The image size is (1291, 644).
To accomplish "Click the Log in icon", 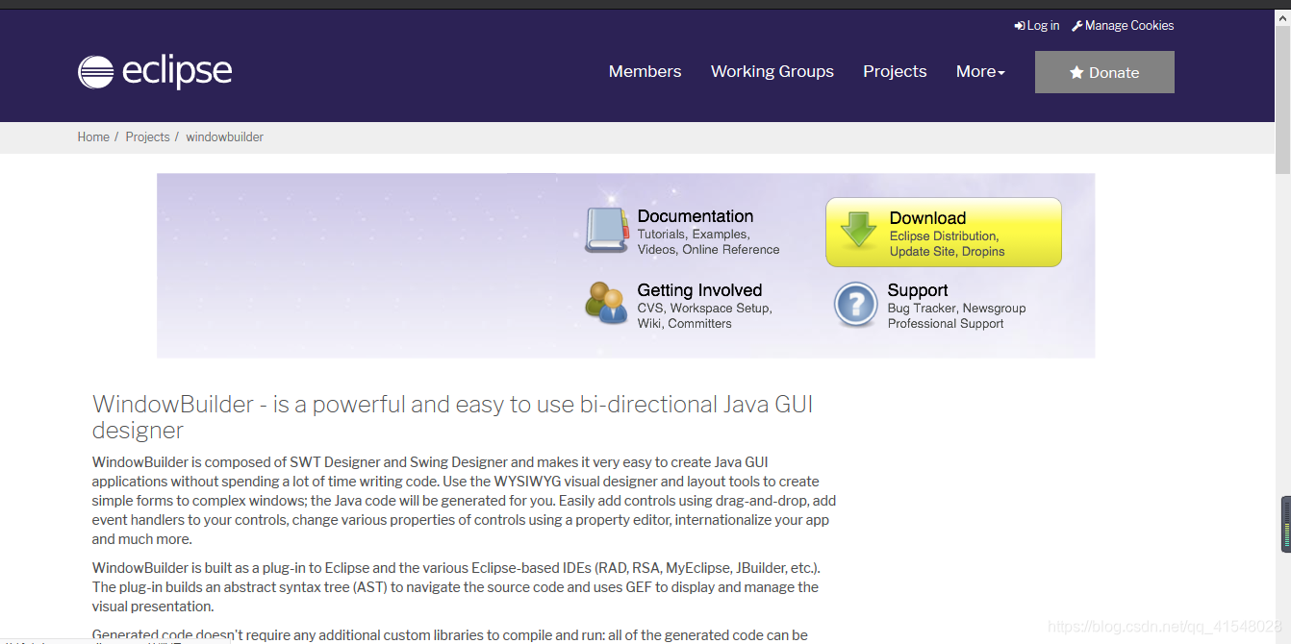I will (x=1020, y=26).
